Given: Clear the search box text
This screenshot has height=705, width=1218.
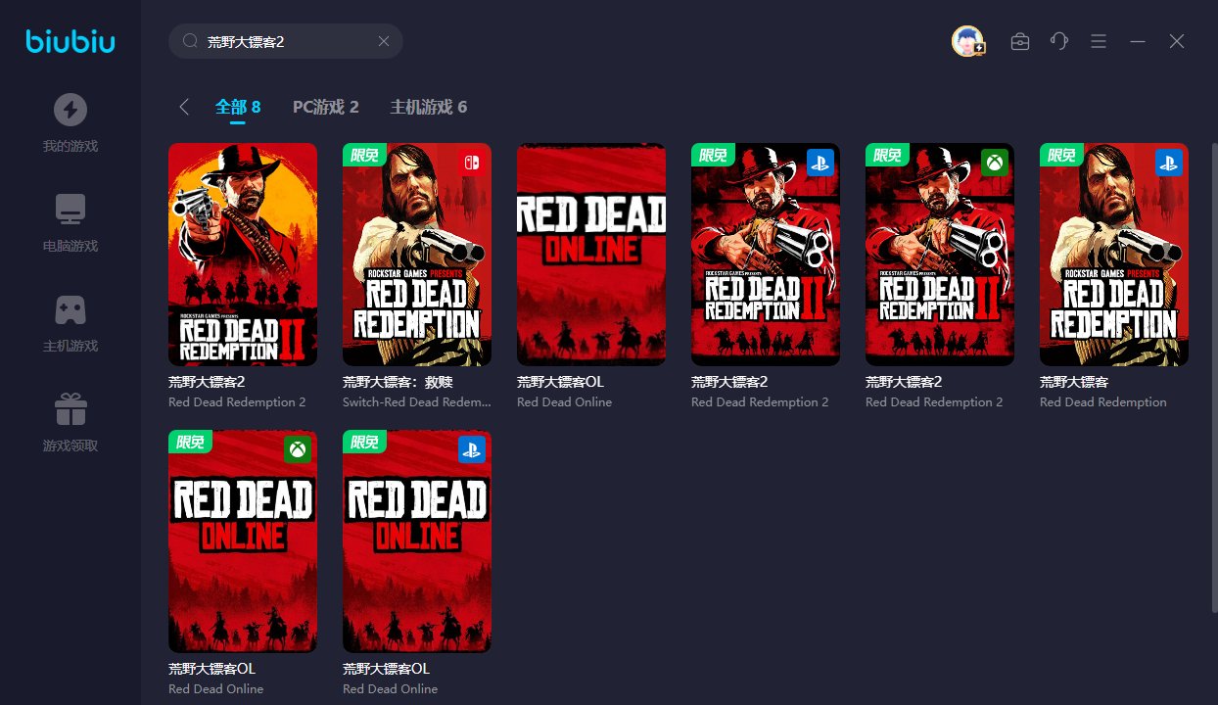Looking at the screenshot, I should pyautogui.click(x=384, y=41).
